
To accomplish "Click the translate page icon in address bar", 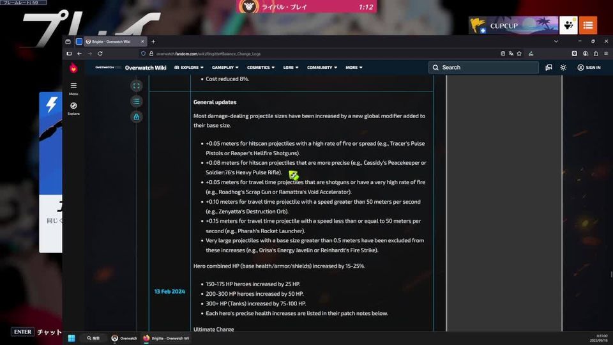I will [511, 54].
